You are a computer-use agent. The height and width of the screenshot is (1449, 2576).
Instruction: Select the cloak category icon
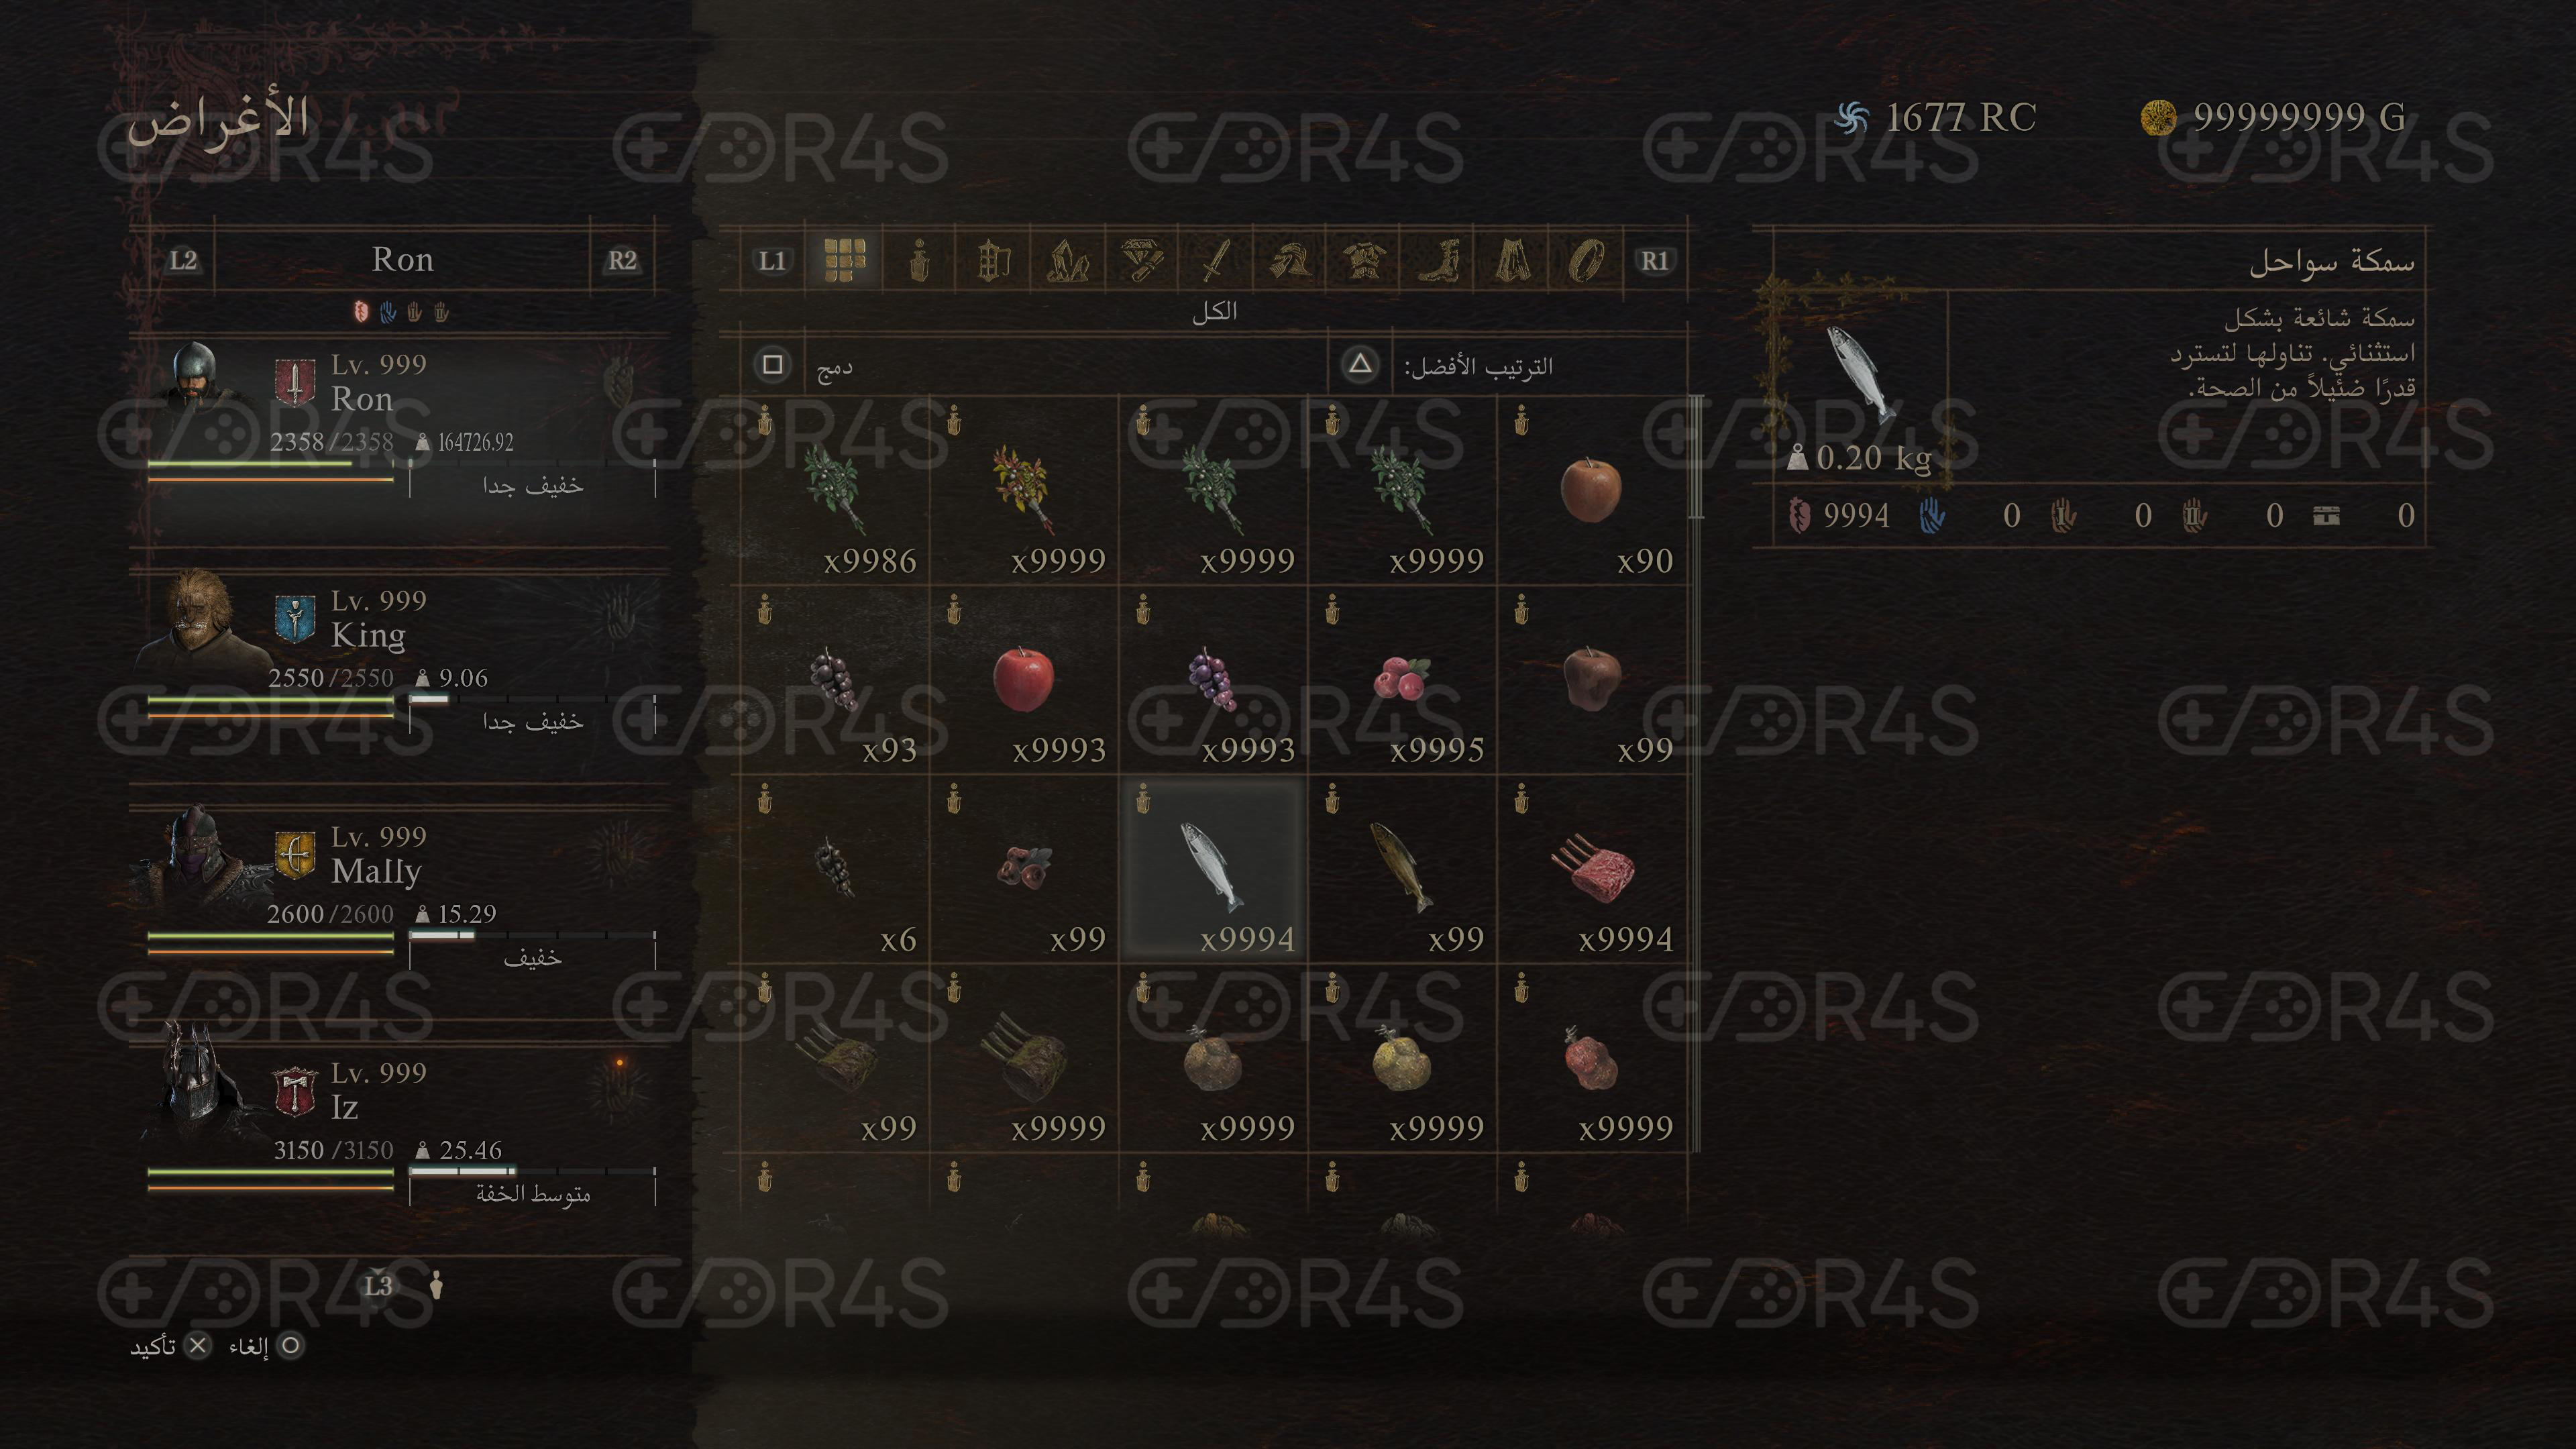(x=1511, y=260)
